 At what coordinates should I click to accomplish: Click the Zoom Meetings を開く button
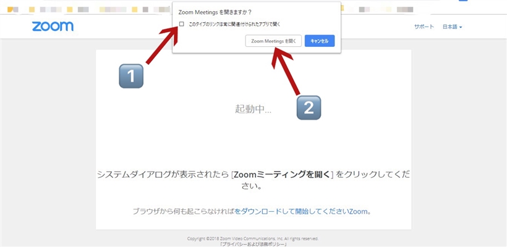pos(273,41)
